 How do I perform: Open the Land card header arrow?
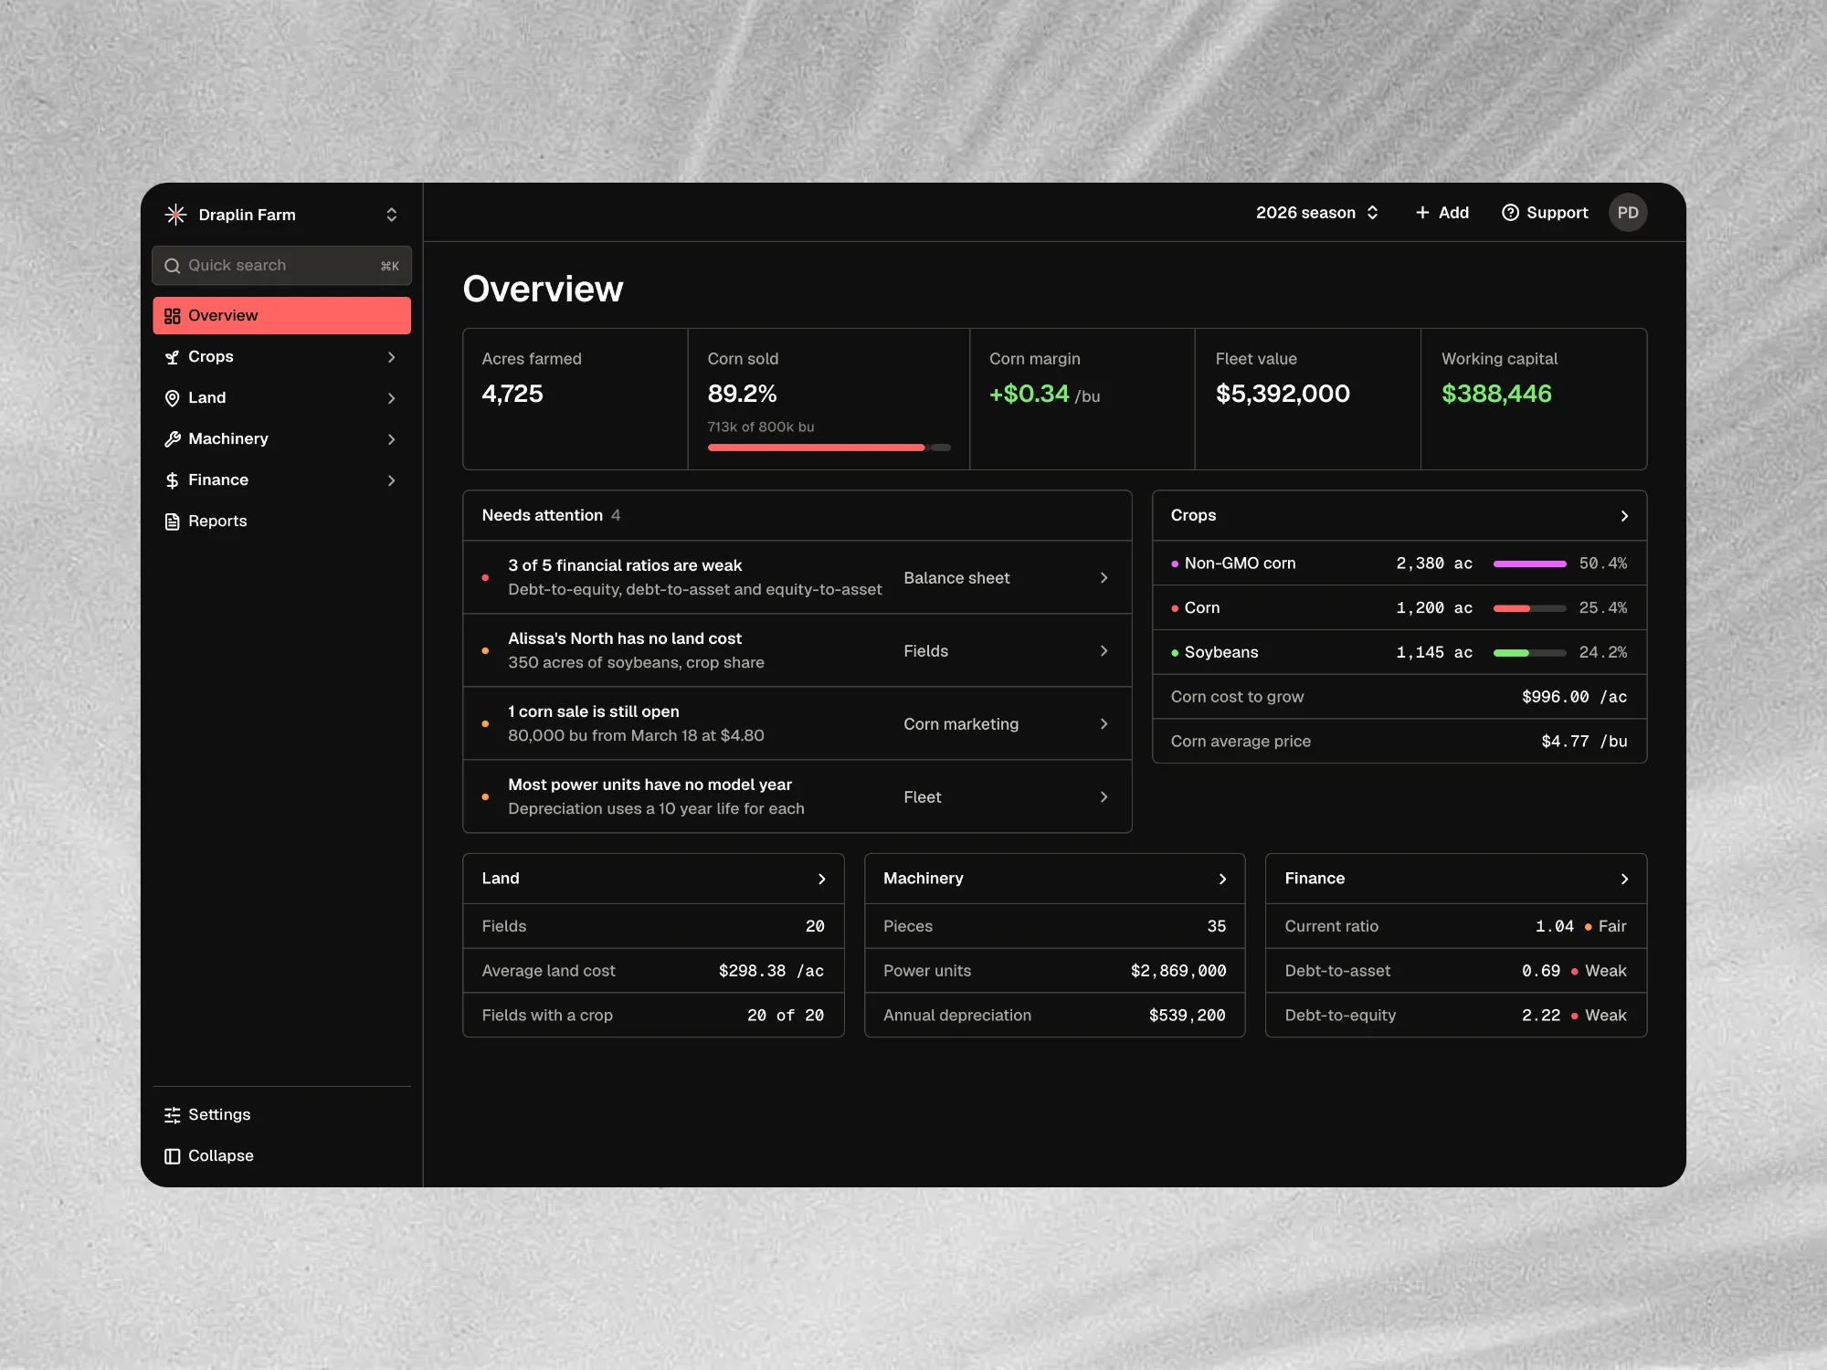(821, 879)
